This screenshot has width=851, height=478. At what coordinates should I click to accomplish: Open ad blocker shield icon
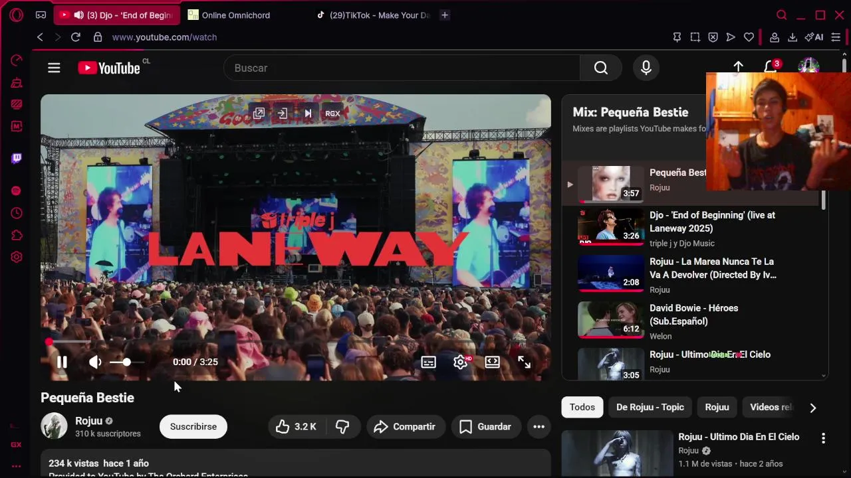(713, 37)
